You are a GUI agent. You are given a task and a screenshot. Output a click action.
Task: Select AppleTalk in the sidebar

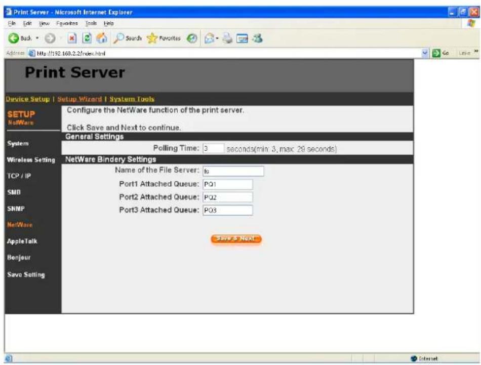tap(22, 241)
